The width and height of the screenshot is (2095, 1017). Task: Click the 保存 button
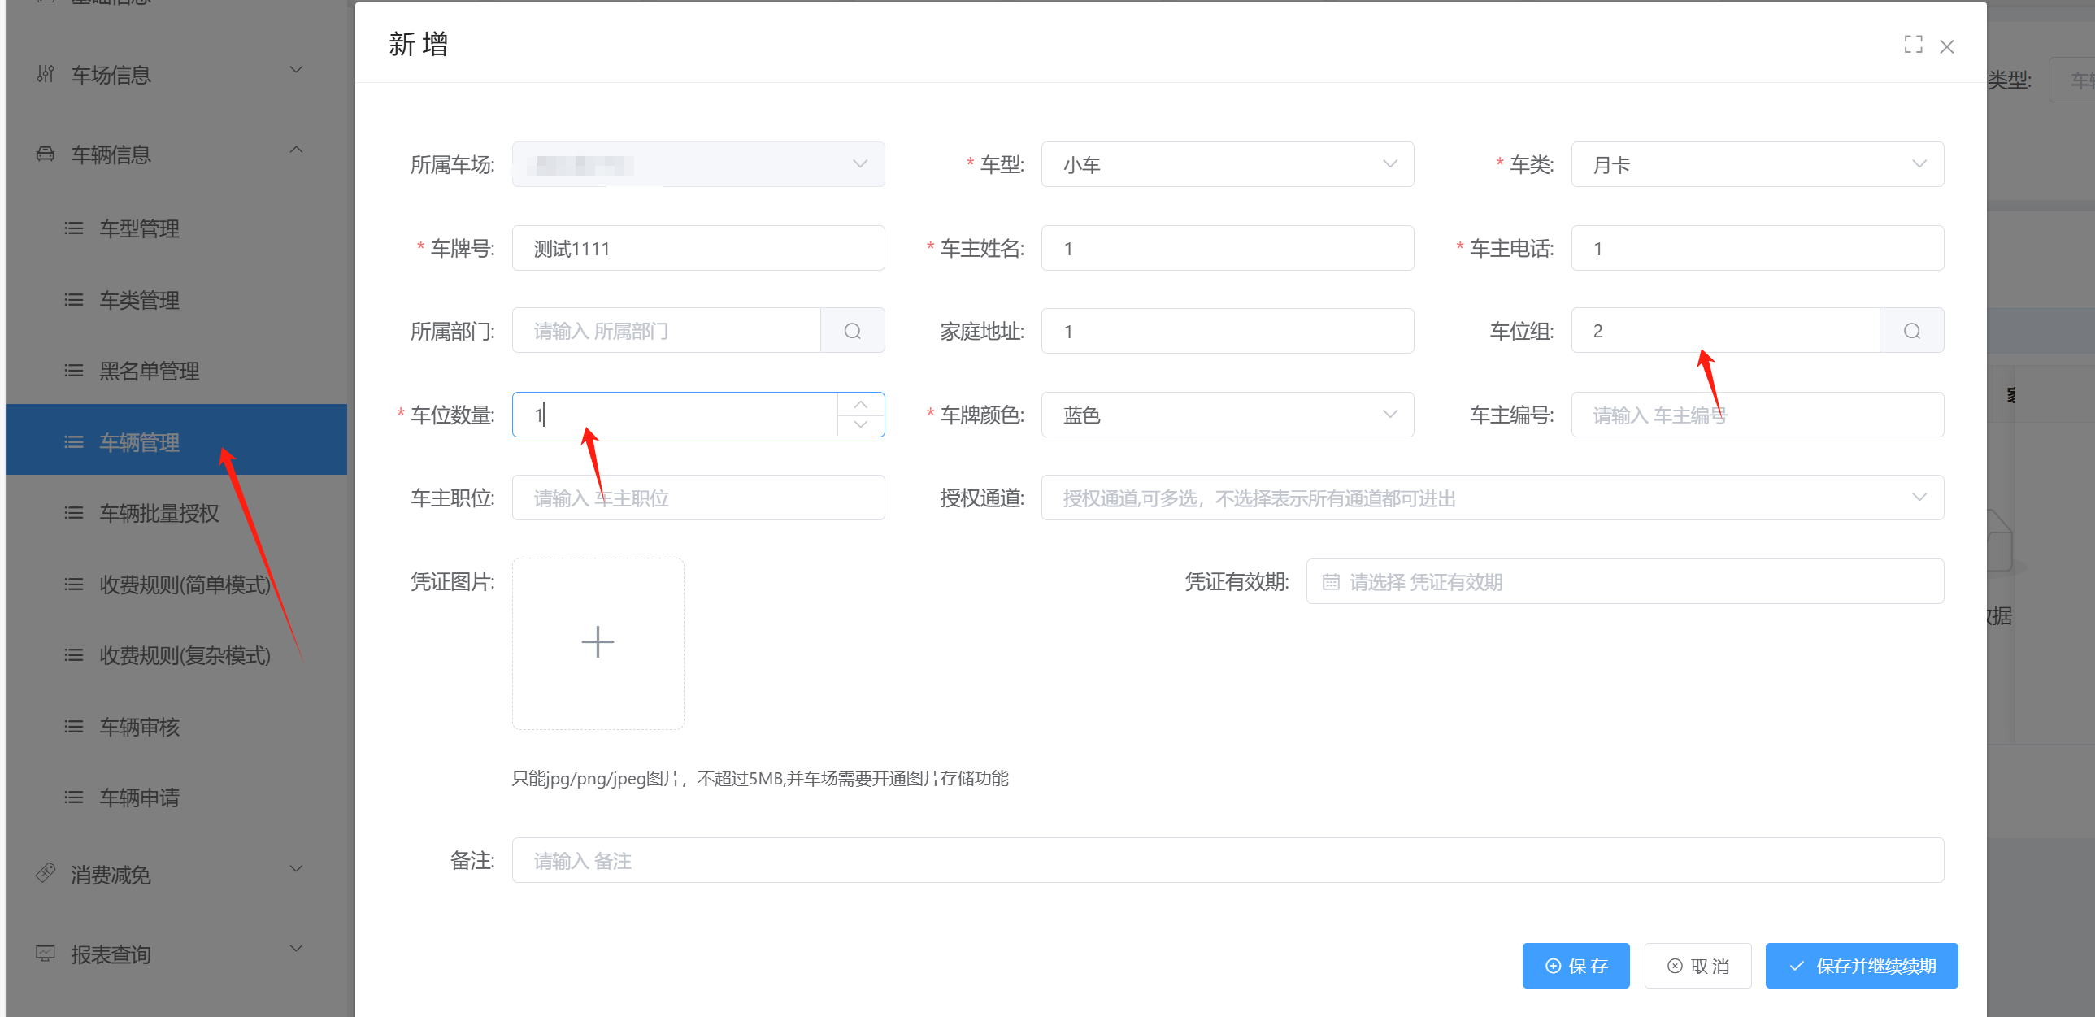1576,966
